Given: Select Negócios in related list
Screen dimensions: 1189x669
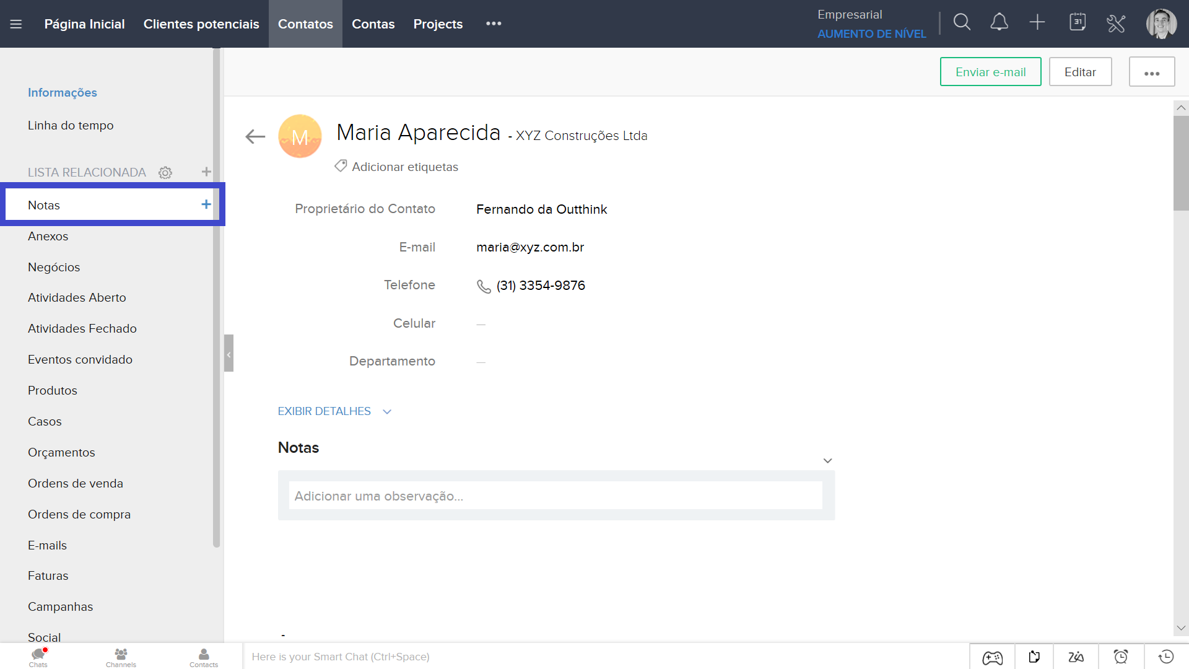Looking at the screenshot, I should [54, 267].
